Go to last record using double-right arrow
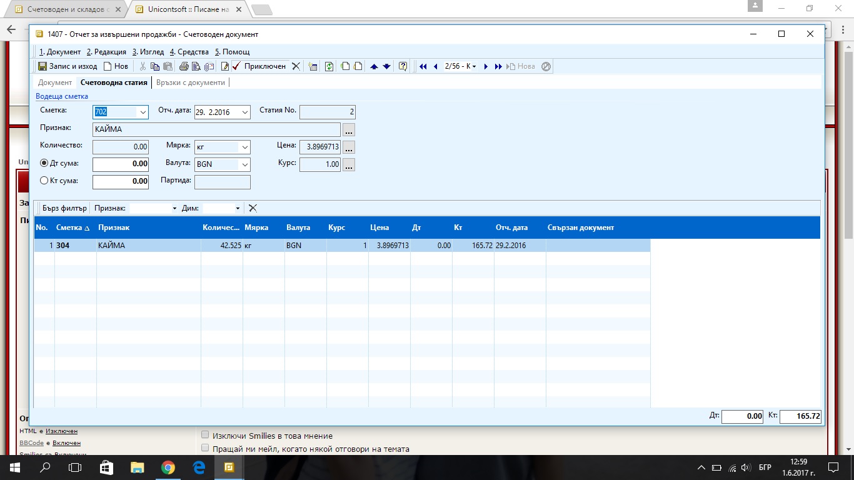This screenshot has width=854, height=480. coord(498,66)
